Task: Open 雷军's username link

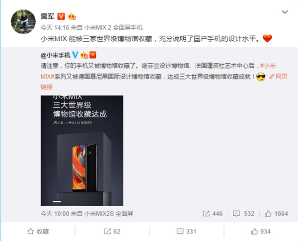Action: (x=48, y=16)
